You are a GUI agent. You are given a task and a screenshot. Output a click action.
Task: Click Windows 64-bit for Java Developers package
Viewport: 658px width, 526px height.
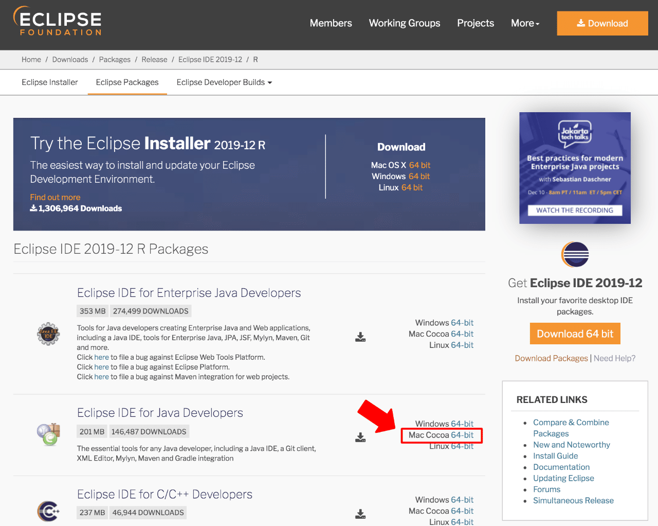(462, 424)
